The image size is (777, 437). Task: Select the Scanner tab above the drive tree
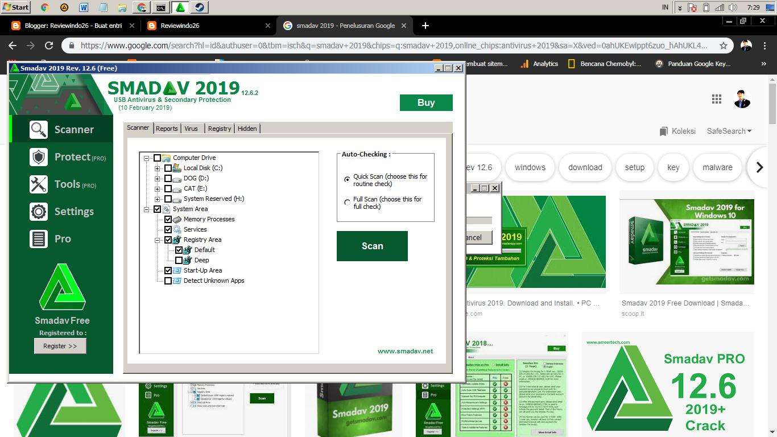[138, 127]
